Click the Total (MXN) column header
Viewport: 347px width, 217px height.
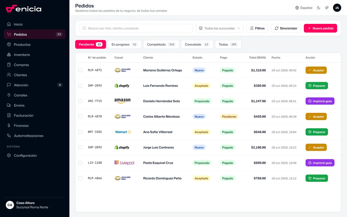pos(257,58)
